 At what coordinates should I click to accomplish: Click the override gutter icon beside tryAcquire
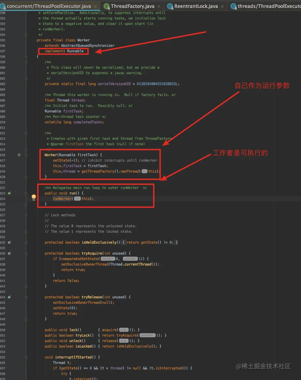pos(9,253)
